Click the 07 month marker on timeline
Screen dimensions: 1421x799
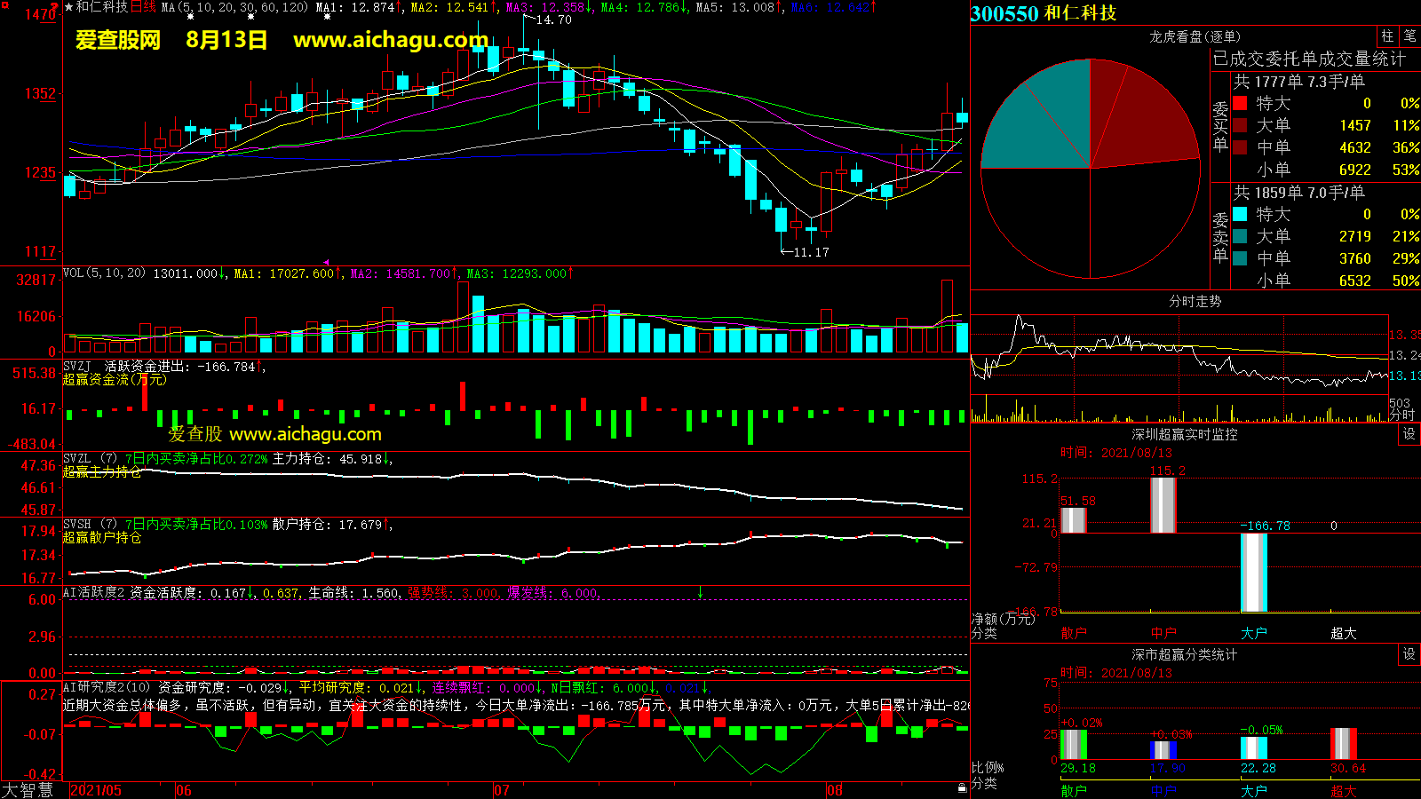click(x=502, y=790)
